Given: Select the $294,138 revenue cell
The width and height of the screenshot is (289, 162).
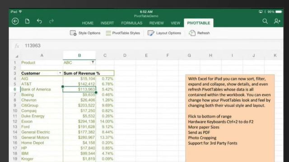Looking at the screenshot, I should coord(79,121).
